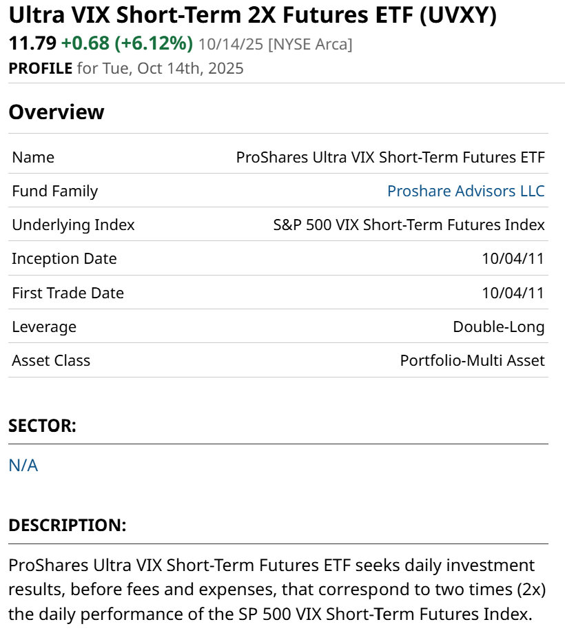The width and height of the screenshot is (565, 642).
Task: Click the green +0.68 (+6.12%) price change
Action: [x=127, y=43]
